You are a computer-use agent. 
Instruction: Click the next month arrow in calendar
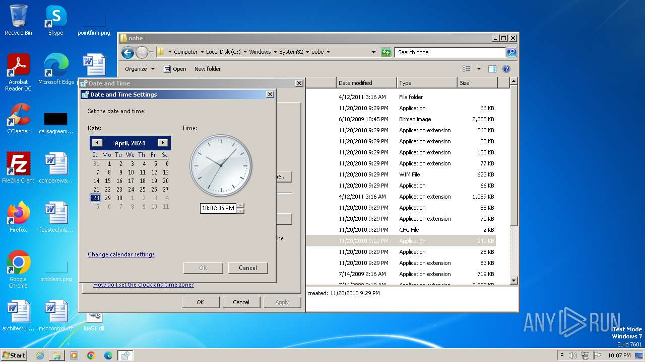click(162, 143)
